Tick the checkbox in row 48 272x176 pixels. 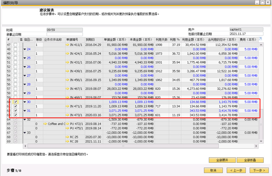tap(16, 49)
